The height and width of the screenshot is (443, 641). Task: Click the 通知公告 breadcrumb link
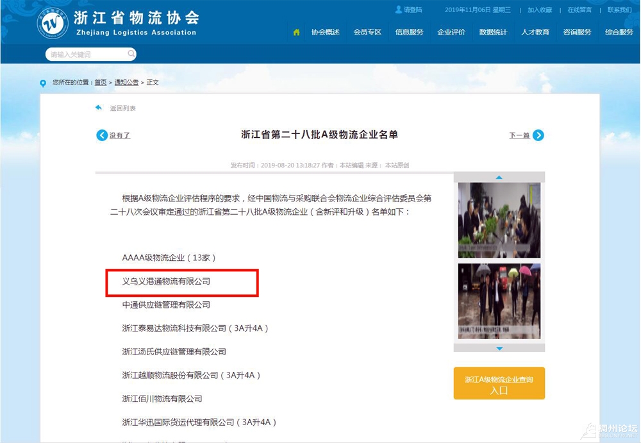(x=126, y=83)
